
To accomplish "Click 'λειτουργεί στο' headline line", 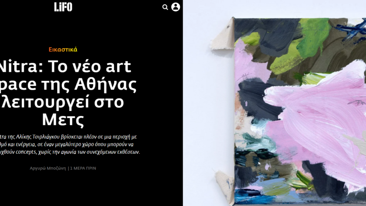I will pyautogui.click(x=63, y=102).
